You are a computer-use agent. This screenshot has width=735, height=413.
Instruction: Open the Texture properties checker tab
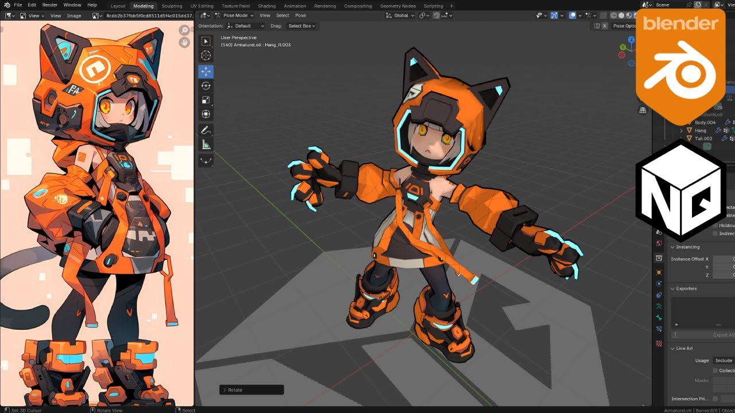[659, 343]
